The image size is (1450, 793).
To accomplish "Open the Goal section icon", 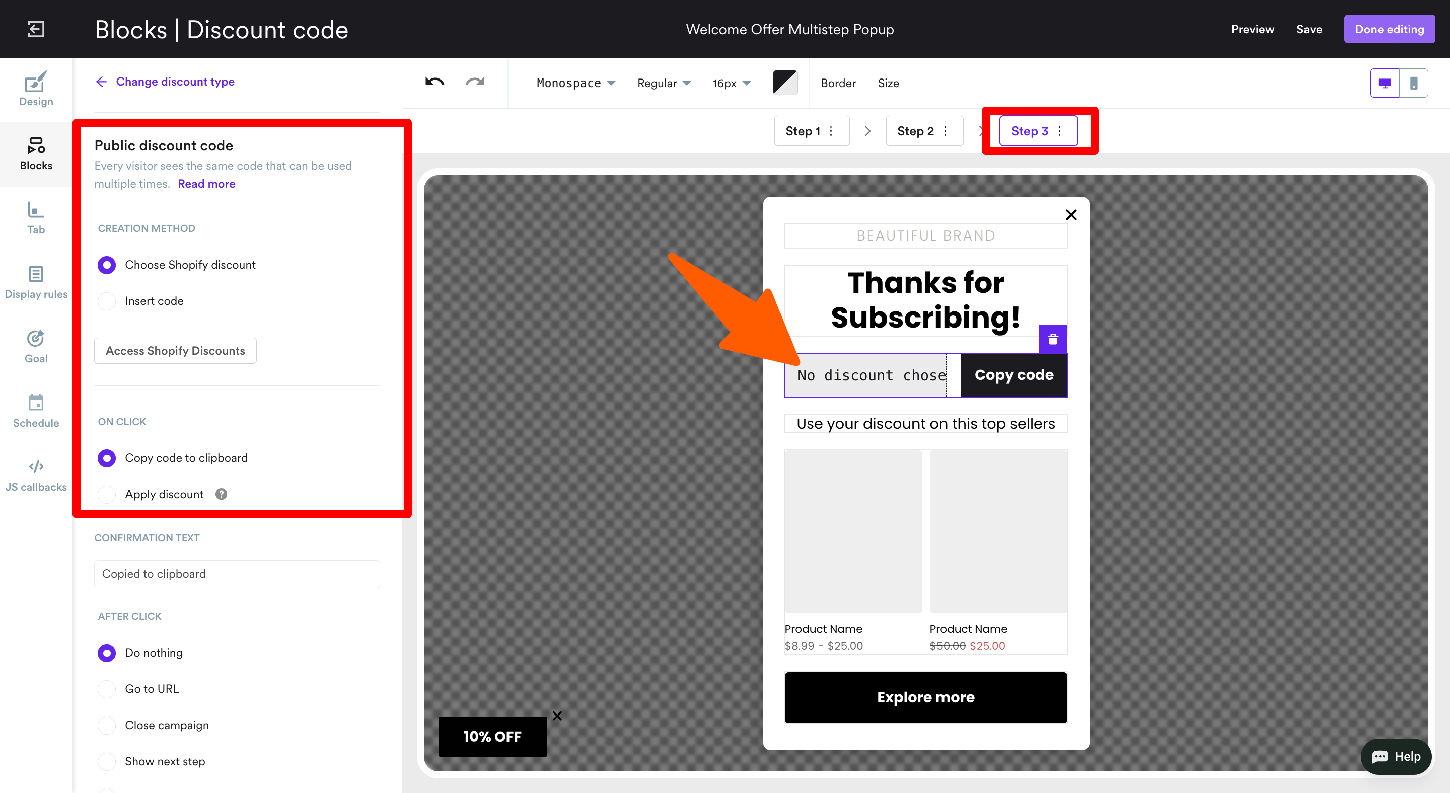I will click(36, 346).
